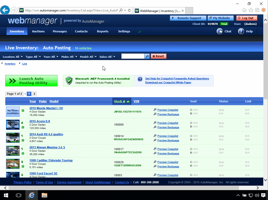Open the Auctions nav tab
The height and width of the screenshot is (200, 268).
pyautogui.click(x=38, y=31)
